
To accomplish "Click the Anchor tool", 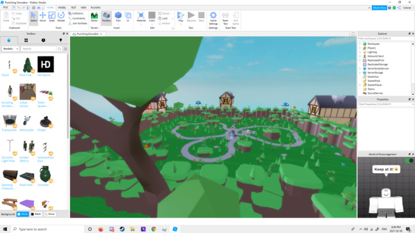I will pos(164,23).
